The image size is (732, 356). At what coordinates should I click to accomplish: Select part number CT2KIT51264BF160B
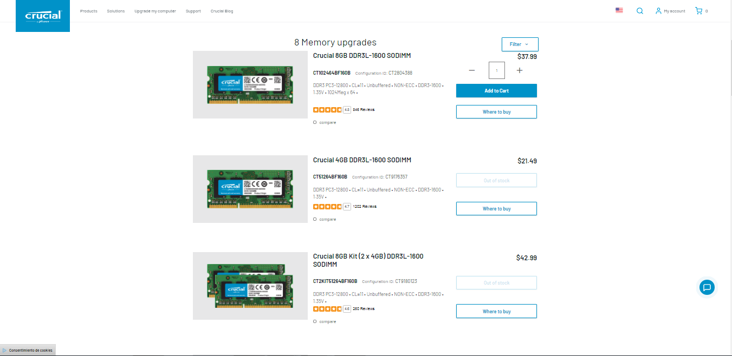coord(335,281)
